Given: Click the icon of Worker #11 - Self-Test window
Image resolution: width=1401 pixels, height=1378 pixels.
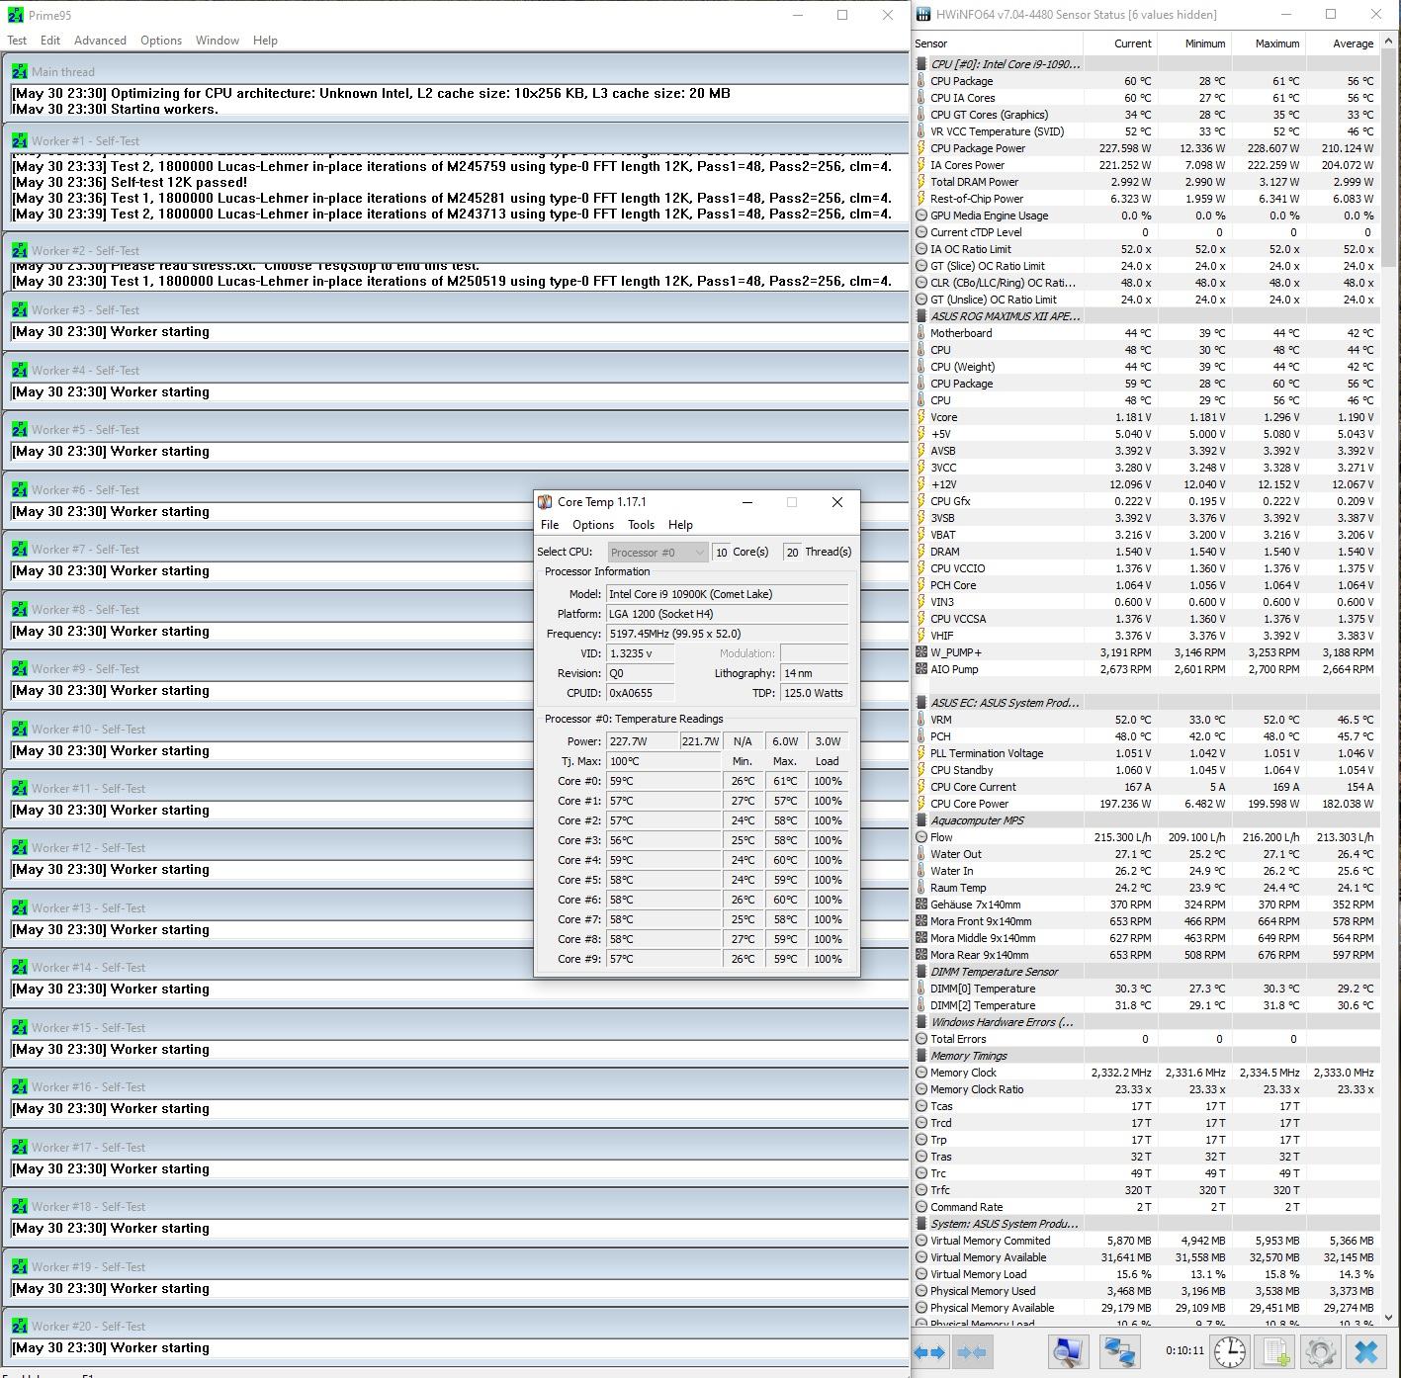Looking at the screenshot, I should pos(19,788).
